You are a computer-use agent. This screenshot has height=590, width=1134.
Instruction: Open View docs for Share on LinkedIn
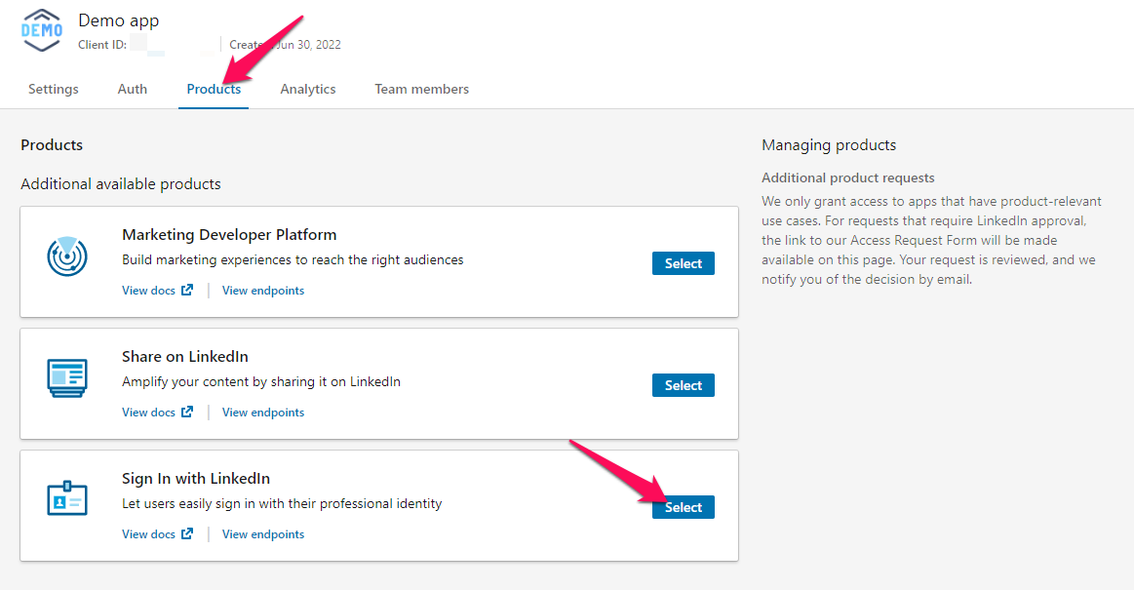click(x=148, y=412)
